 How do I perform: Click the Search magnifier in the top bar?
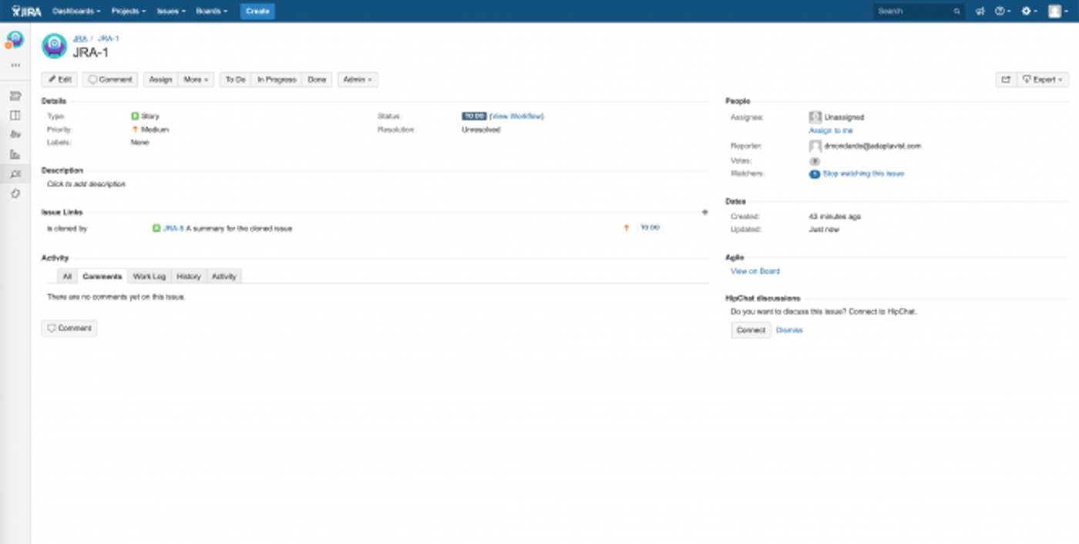click(955, 11)
